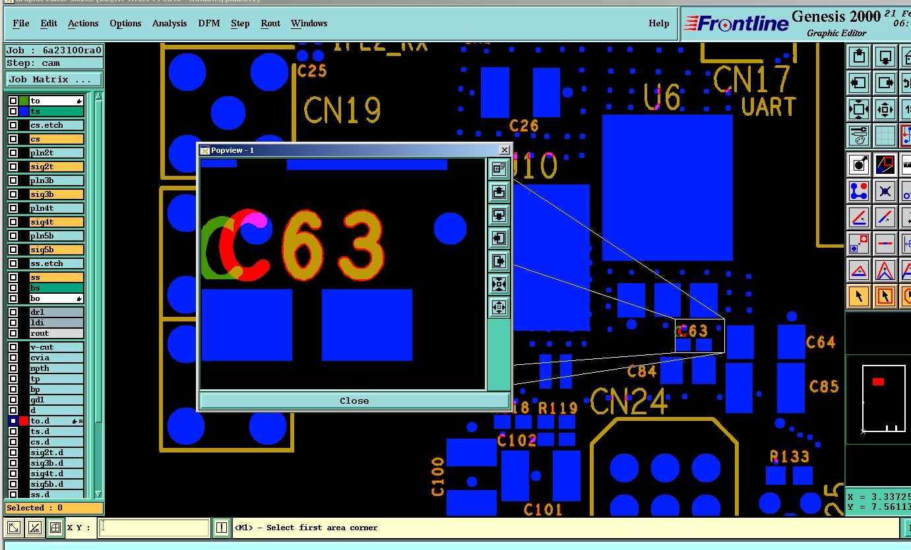The height and width of the screenshot is (550, 911).
Task: Toggle display checkbox for layer 'rout'
Action: click(x=13, y=333)
